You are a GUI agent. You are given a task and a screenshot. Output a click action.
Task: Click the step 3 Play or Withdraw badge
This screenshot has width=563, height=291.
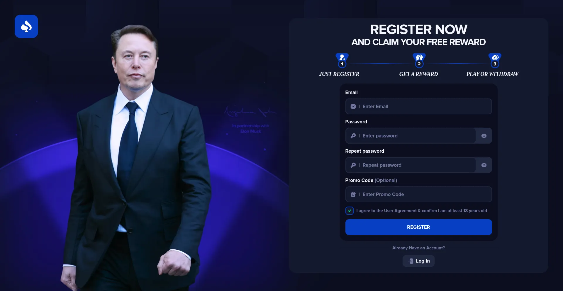click(x=495, y=60)
